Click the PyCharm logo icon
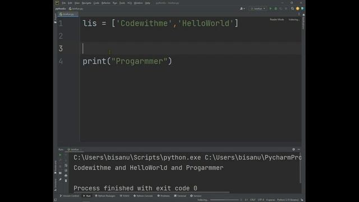 [x=57, y=3]
